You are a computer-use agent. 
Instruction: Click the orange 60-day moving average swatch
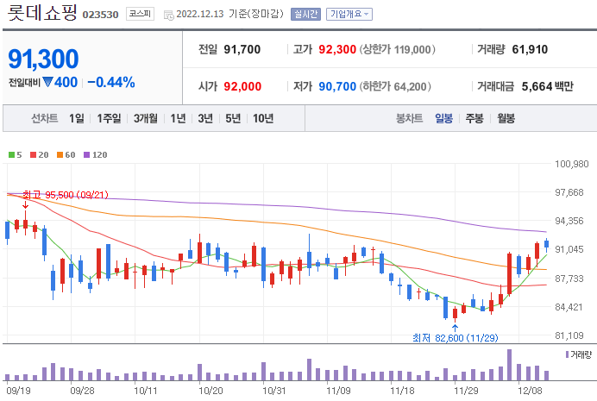point(60,155)
